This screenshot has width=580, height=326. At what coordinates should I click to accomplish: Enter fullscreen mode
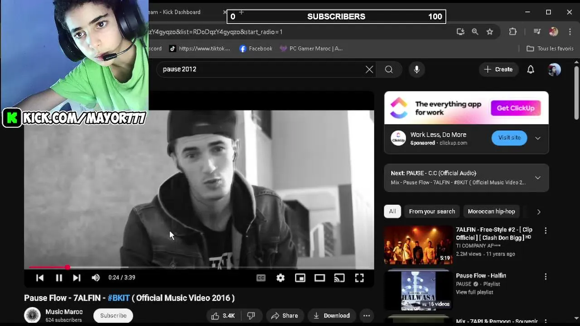pos(359,278)
